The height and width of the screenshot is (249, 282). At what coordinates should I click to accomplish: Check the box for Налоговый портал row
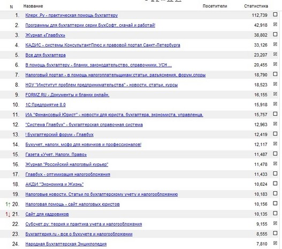[x=275, y=74]
